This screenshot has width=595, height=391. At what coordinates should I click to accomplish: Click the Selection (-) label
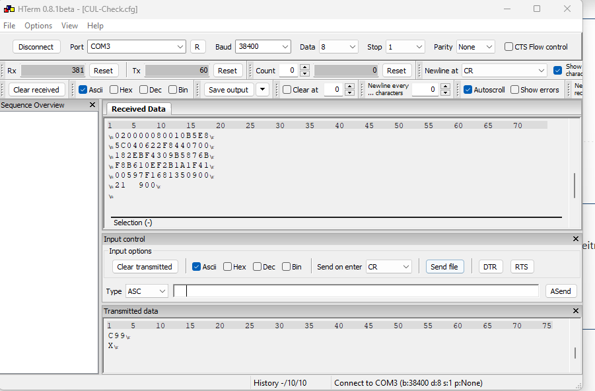click(x=133, y=223)
